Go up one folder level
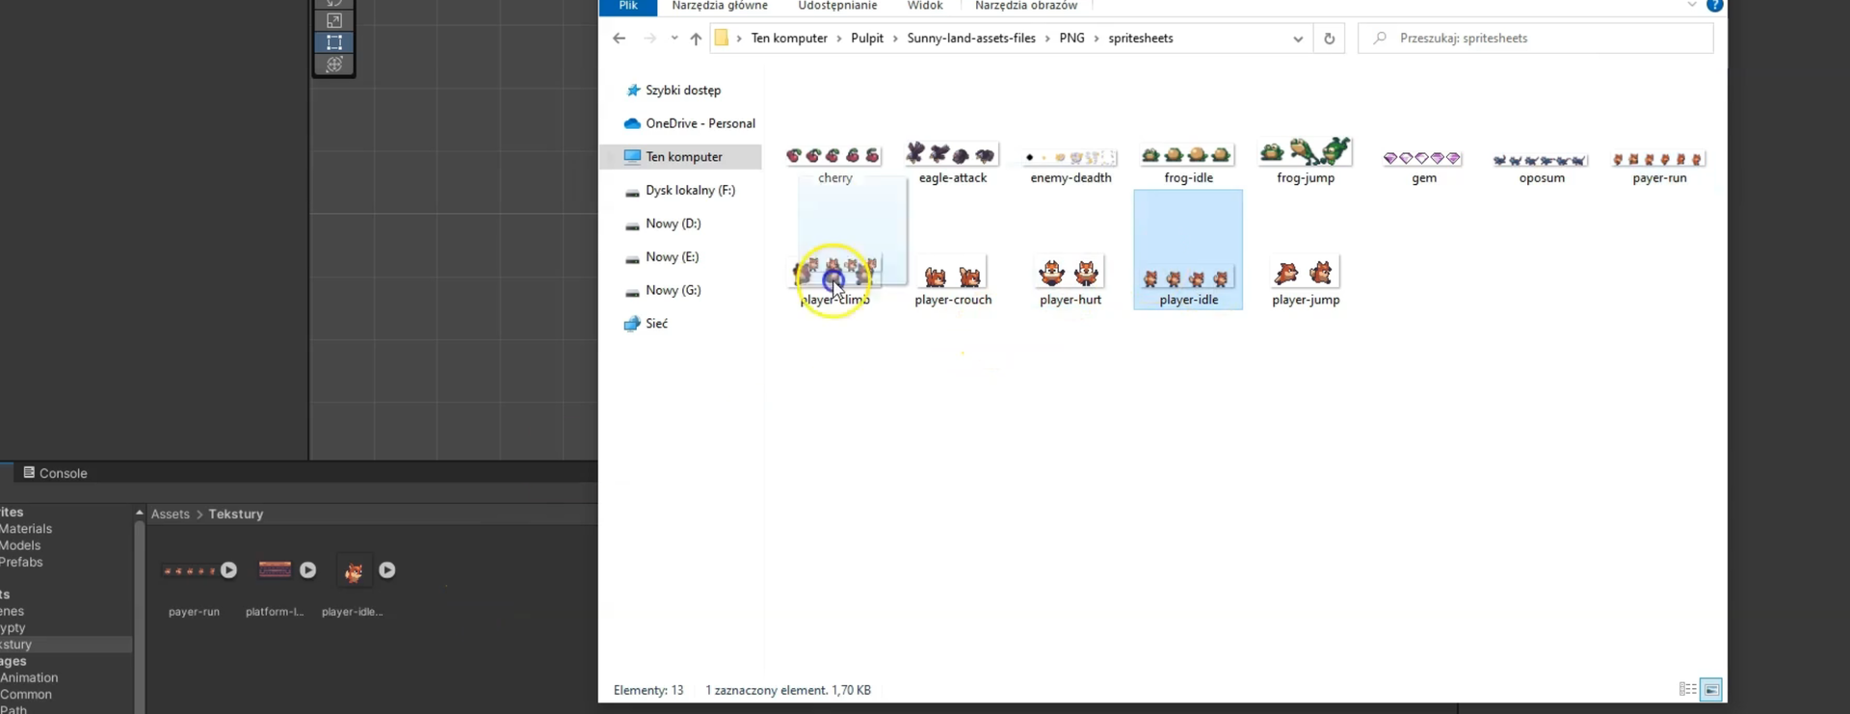This screenshot has height=714, width=1850. pos(696,39)
